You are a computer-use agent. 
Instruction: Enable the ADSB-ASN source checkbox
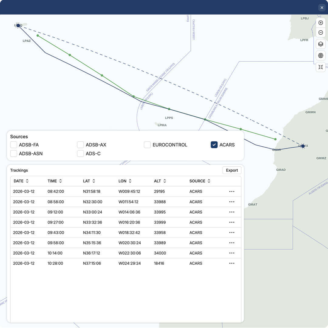pos(14,154)
